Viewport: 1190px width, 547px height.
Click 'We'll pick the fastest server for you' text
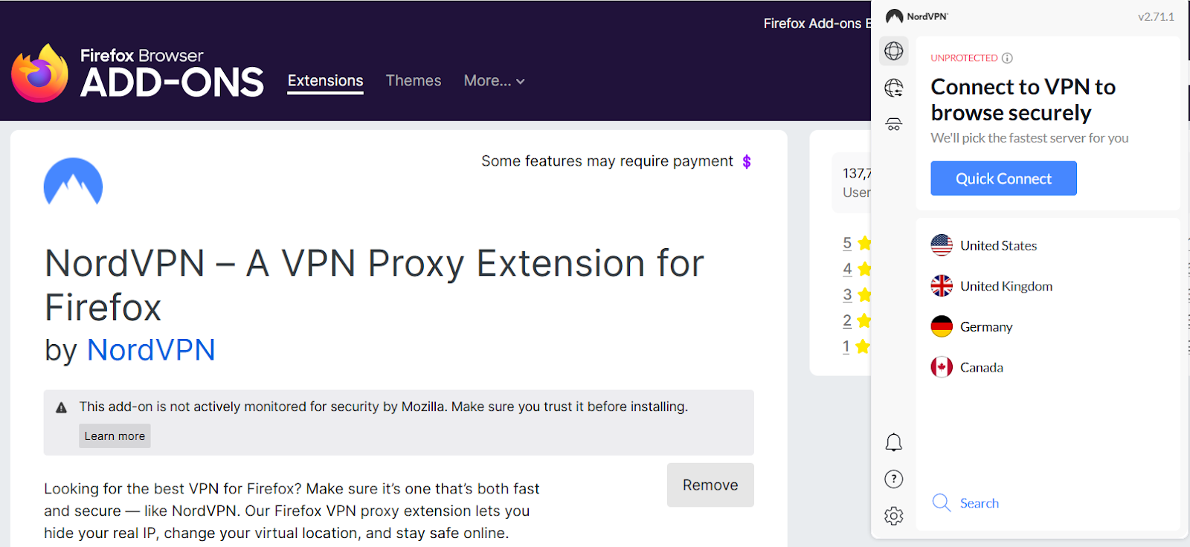1029,138
